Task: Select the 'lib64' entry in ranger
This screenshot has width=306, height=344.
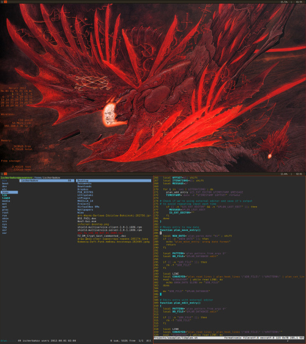Action: [6, 198]
